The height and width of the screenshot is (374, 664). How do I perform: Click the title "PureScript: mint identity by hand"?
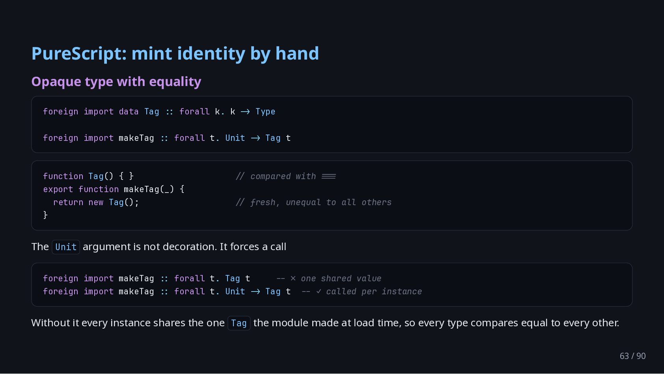[x=175, y=54]
